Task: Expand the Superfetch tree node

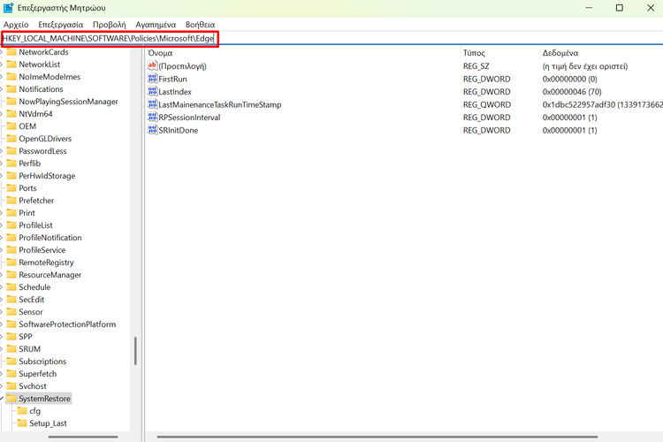Action: coord(2,374)
